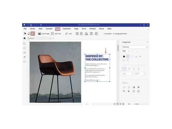Activate the hand pan tool
The height and width of the screenshot is (129, 172).
[x=29, y=33]
